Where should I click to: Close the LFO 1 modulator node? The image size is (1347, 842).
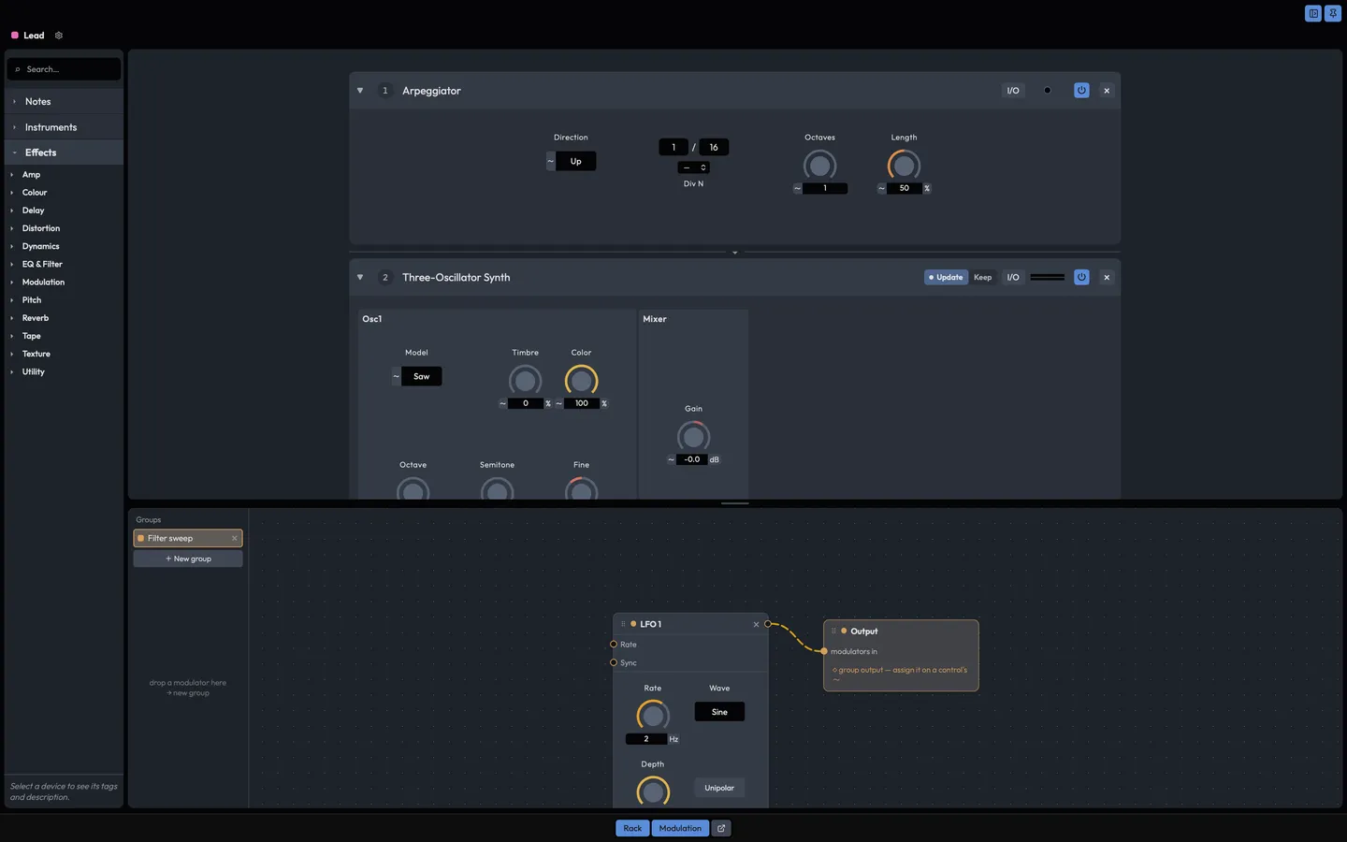tap(756, 624)
